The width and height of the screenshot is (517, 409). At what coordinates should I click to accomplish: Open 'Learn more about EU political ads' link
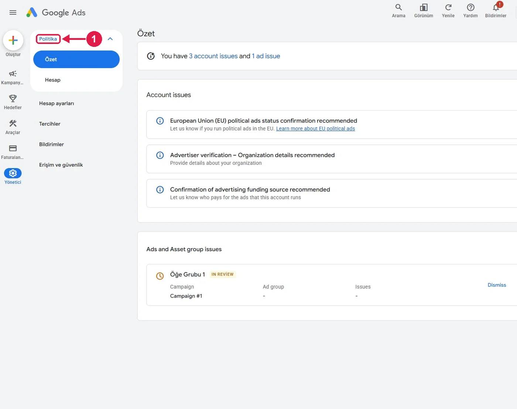(315, 129)
